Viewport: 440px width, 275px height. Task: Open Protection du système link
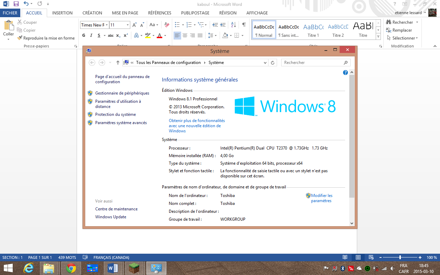pos(115,114)
